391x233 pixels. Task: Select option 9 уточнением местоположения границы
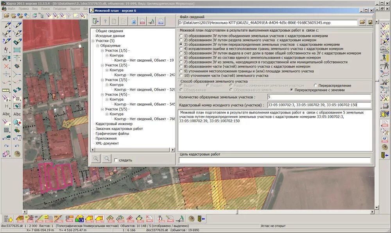pyautogui.click(x=181, y=71)
